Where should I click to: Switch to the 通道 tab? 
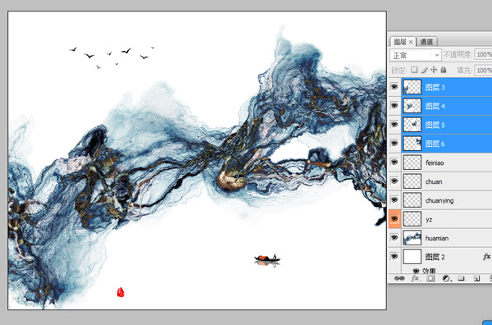point(426,42)
